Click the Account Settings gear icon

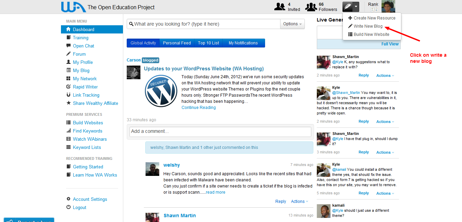coord(68,199)
